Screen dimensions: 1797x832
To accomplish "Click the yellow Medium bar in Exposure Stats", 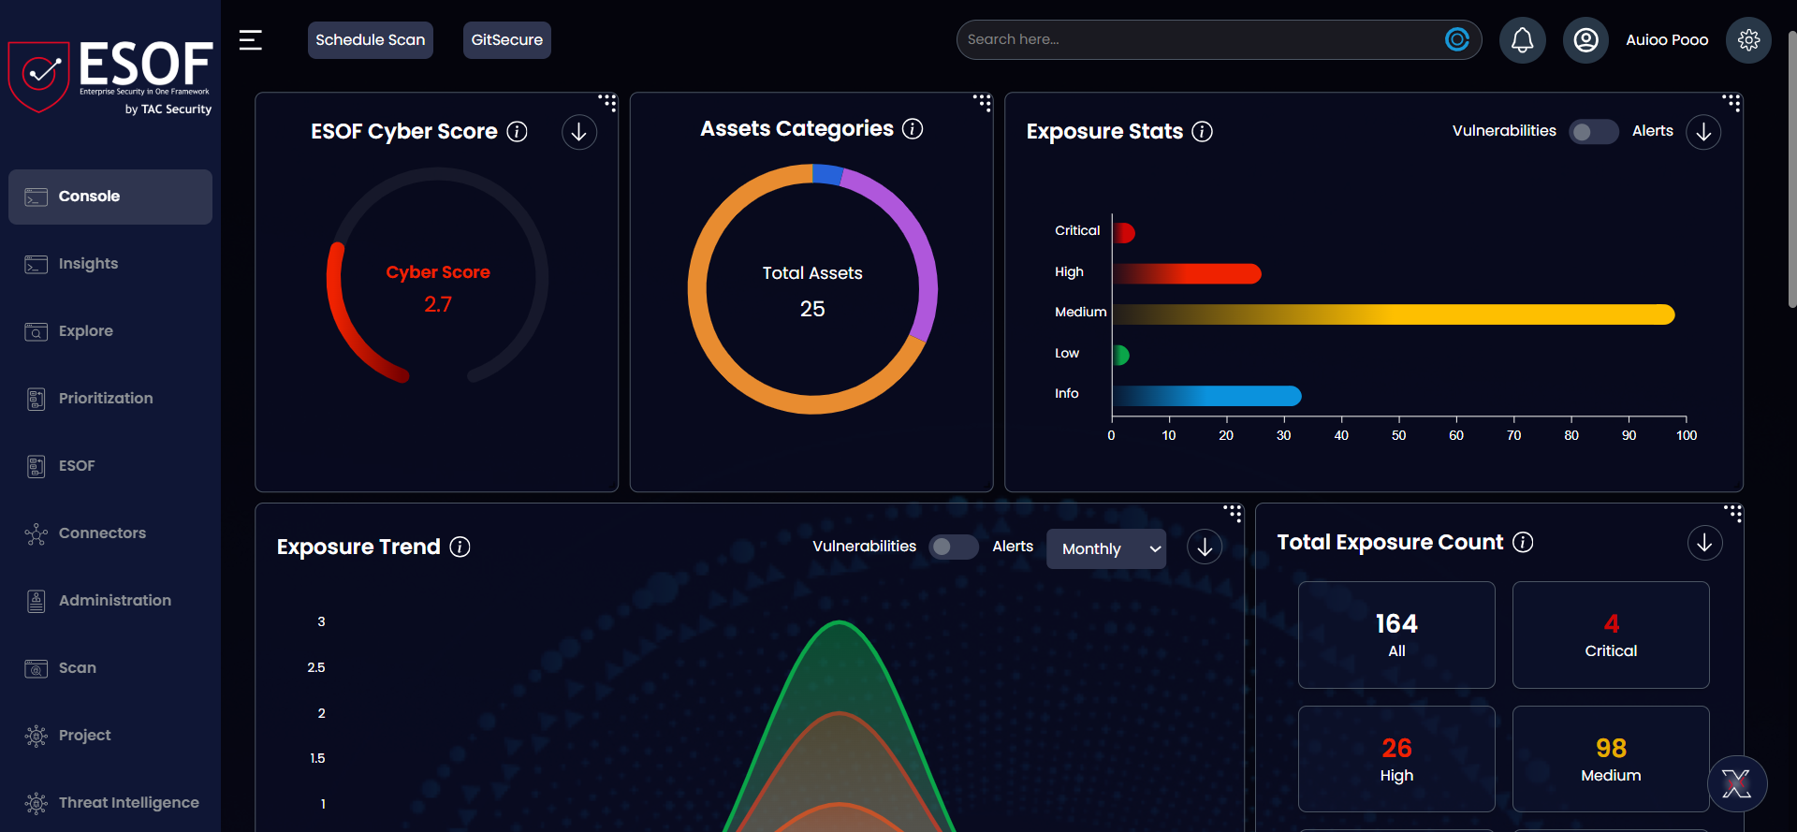I will [x=1393, y=314].
